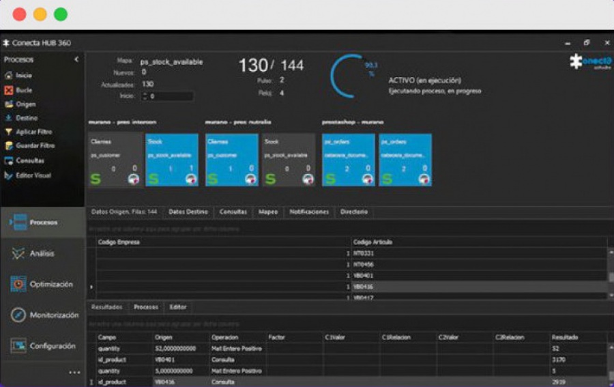Click the 130 / 144 progress counter
This screenshot has width=614, height=387.
click(x=271, y=66)
